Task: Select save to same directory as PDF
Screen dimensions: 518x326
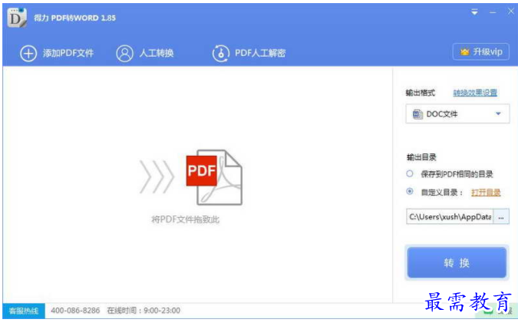Action: (410, 173)
